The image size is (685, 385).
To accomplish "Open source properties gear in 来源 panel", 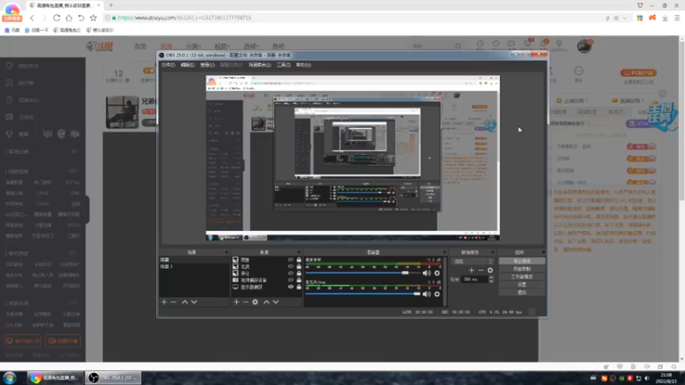I will click(x=255, y=302).
